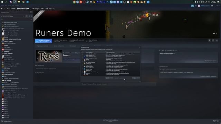
Task: Close the Add Game dialog
Action: [139, 47]
